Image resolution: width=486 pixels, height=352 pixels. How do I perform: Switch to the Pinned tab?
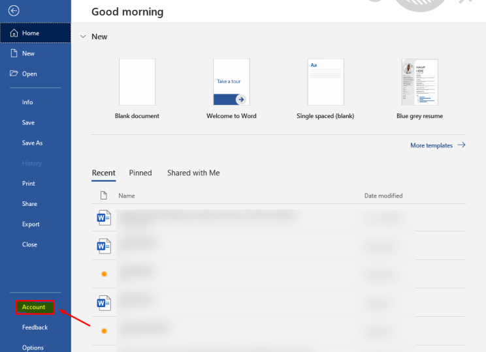click(140, 173)
